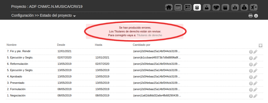Click the (anon)1a62ddfdd32a6e4fb68290439… user entry
This screenshot has height=103, width=268.
click(x=157, y=96)
